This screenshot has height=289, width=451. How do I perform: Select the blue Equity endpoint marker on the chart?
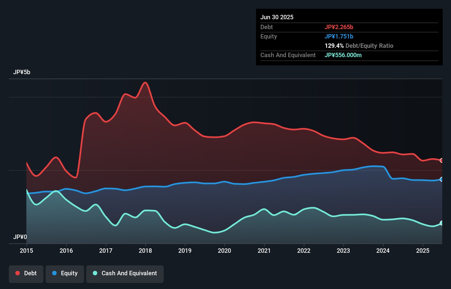coord(441,179)
